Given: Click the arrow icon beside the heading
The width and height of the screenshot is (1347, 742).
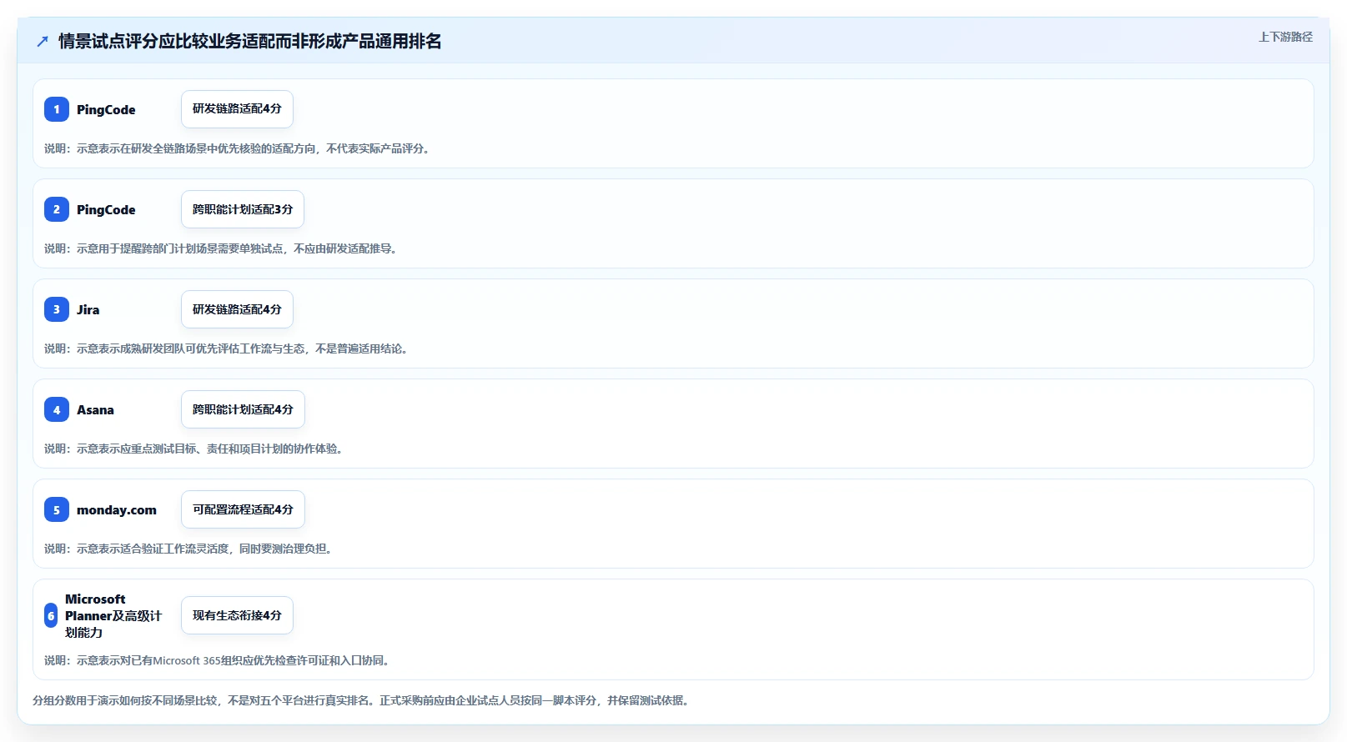Looking at the screenshot, I should click(43, 42).
